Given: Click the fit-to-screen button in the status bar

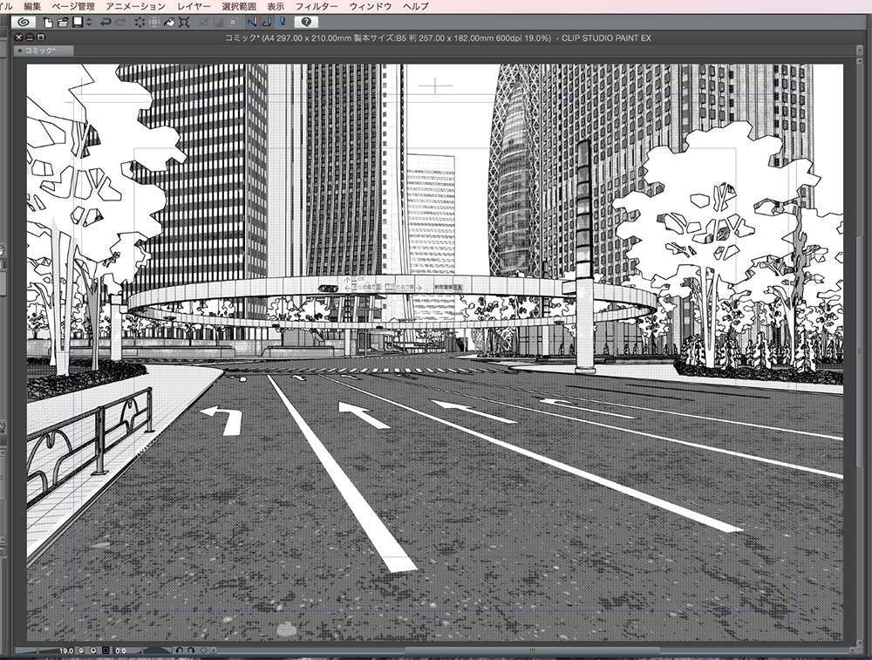Looking at the screenshot, I should pos(106,650).
